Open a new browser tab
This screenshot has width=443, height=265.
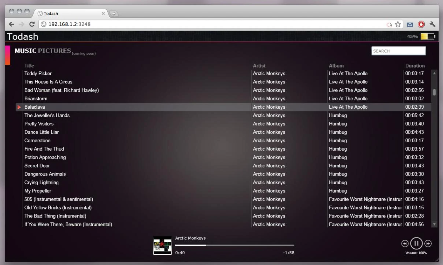click(114, 13)
